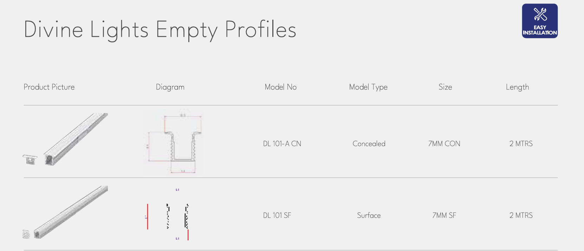This screenshot has width=584, height=251.
Task: Click the small end cap image of concealed profile
Action: click(x=30, y=159)
